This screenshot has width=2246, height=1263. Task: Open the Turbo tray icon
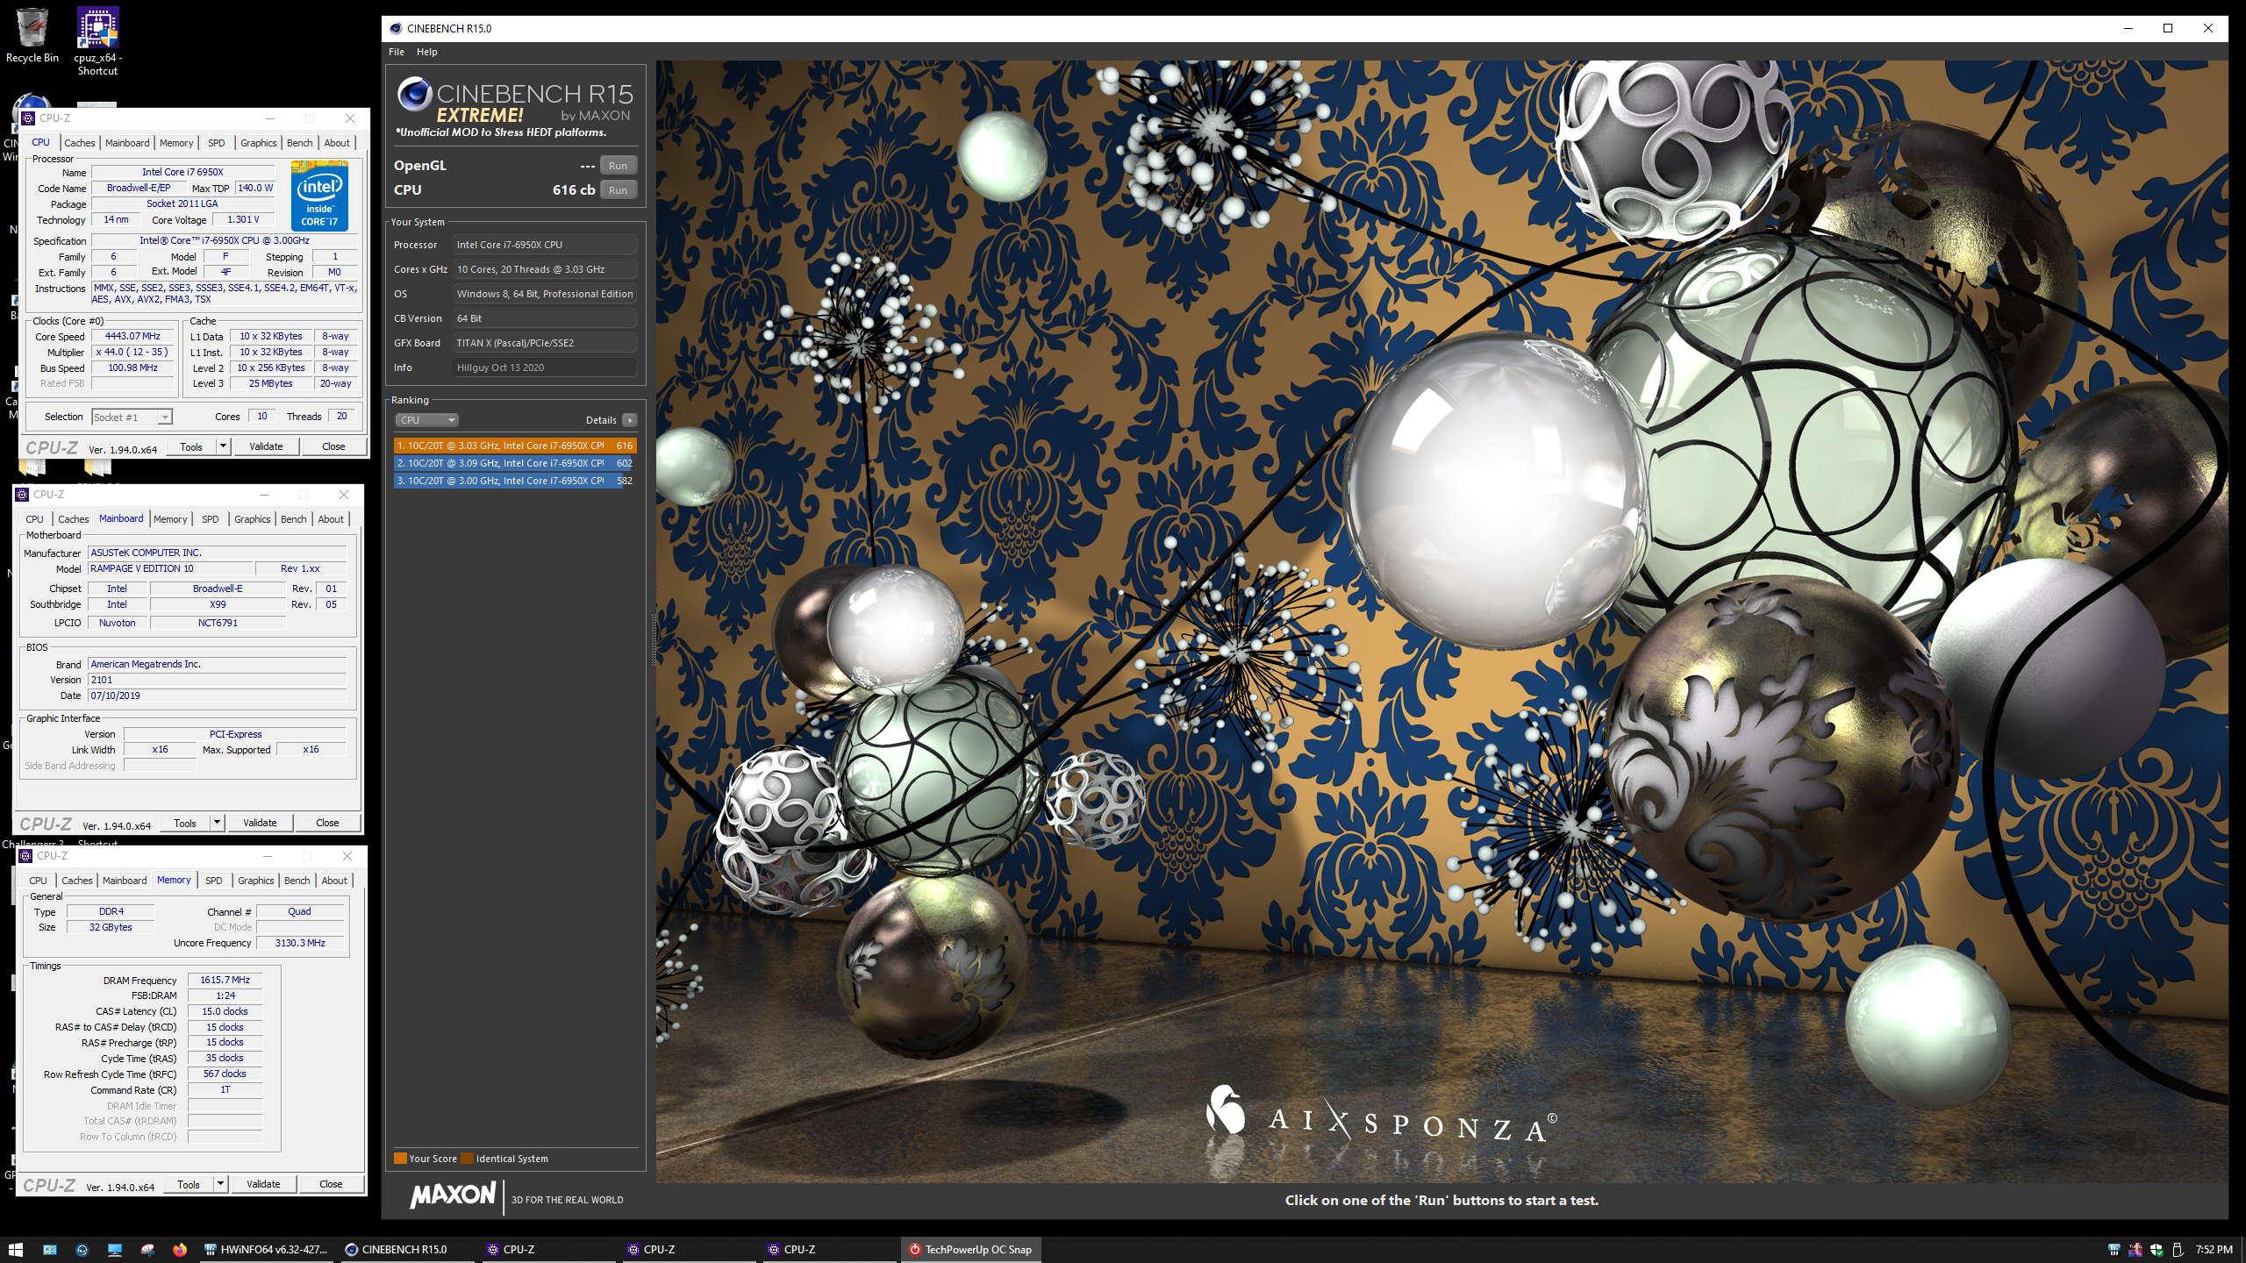tap(2135, 1250)
